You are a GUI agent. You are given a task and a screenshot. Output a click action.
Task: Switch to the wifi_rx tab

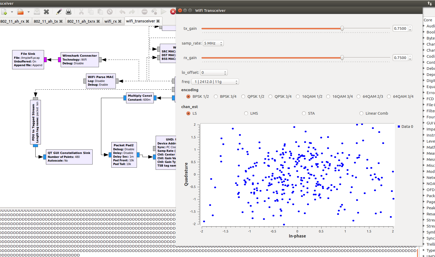click(x=111, y=21)
